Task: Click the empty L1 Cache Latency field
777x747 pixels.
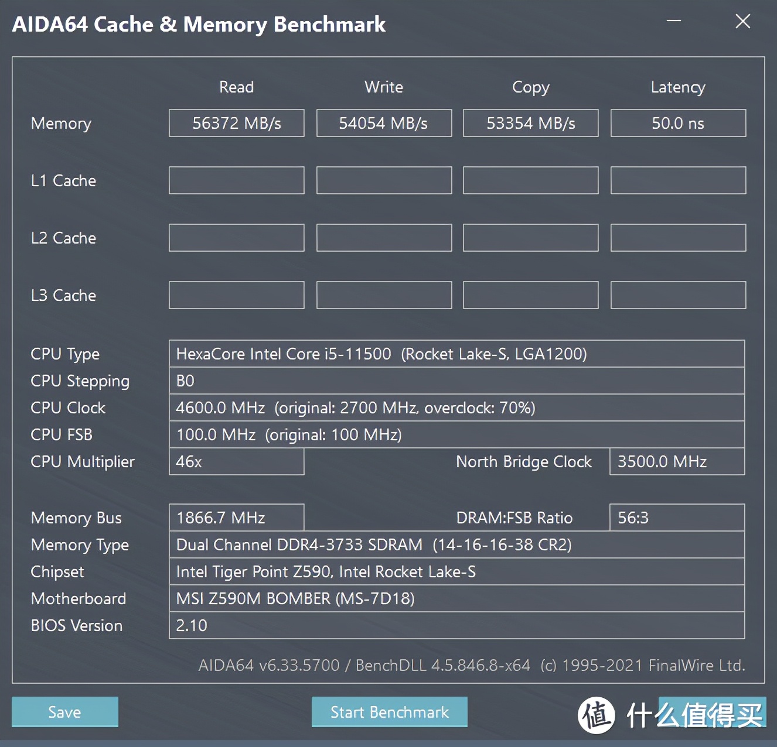Action: (678, 180)
